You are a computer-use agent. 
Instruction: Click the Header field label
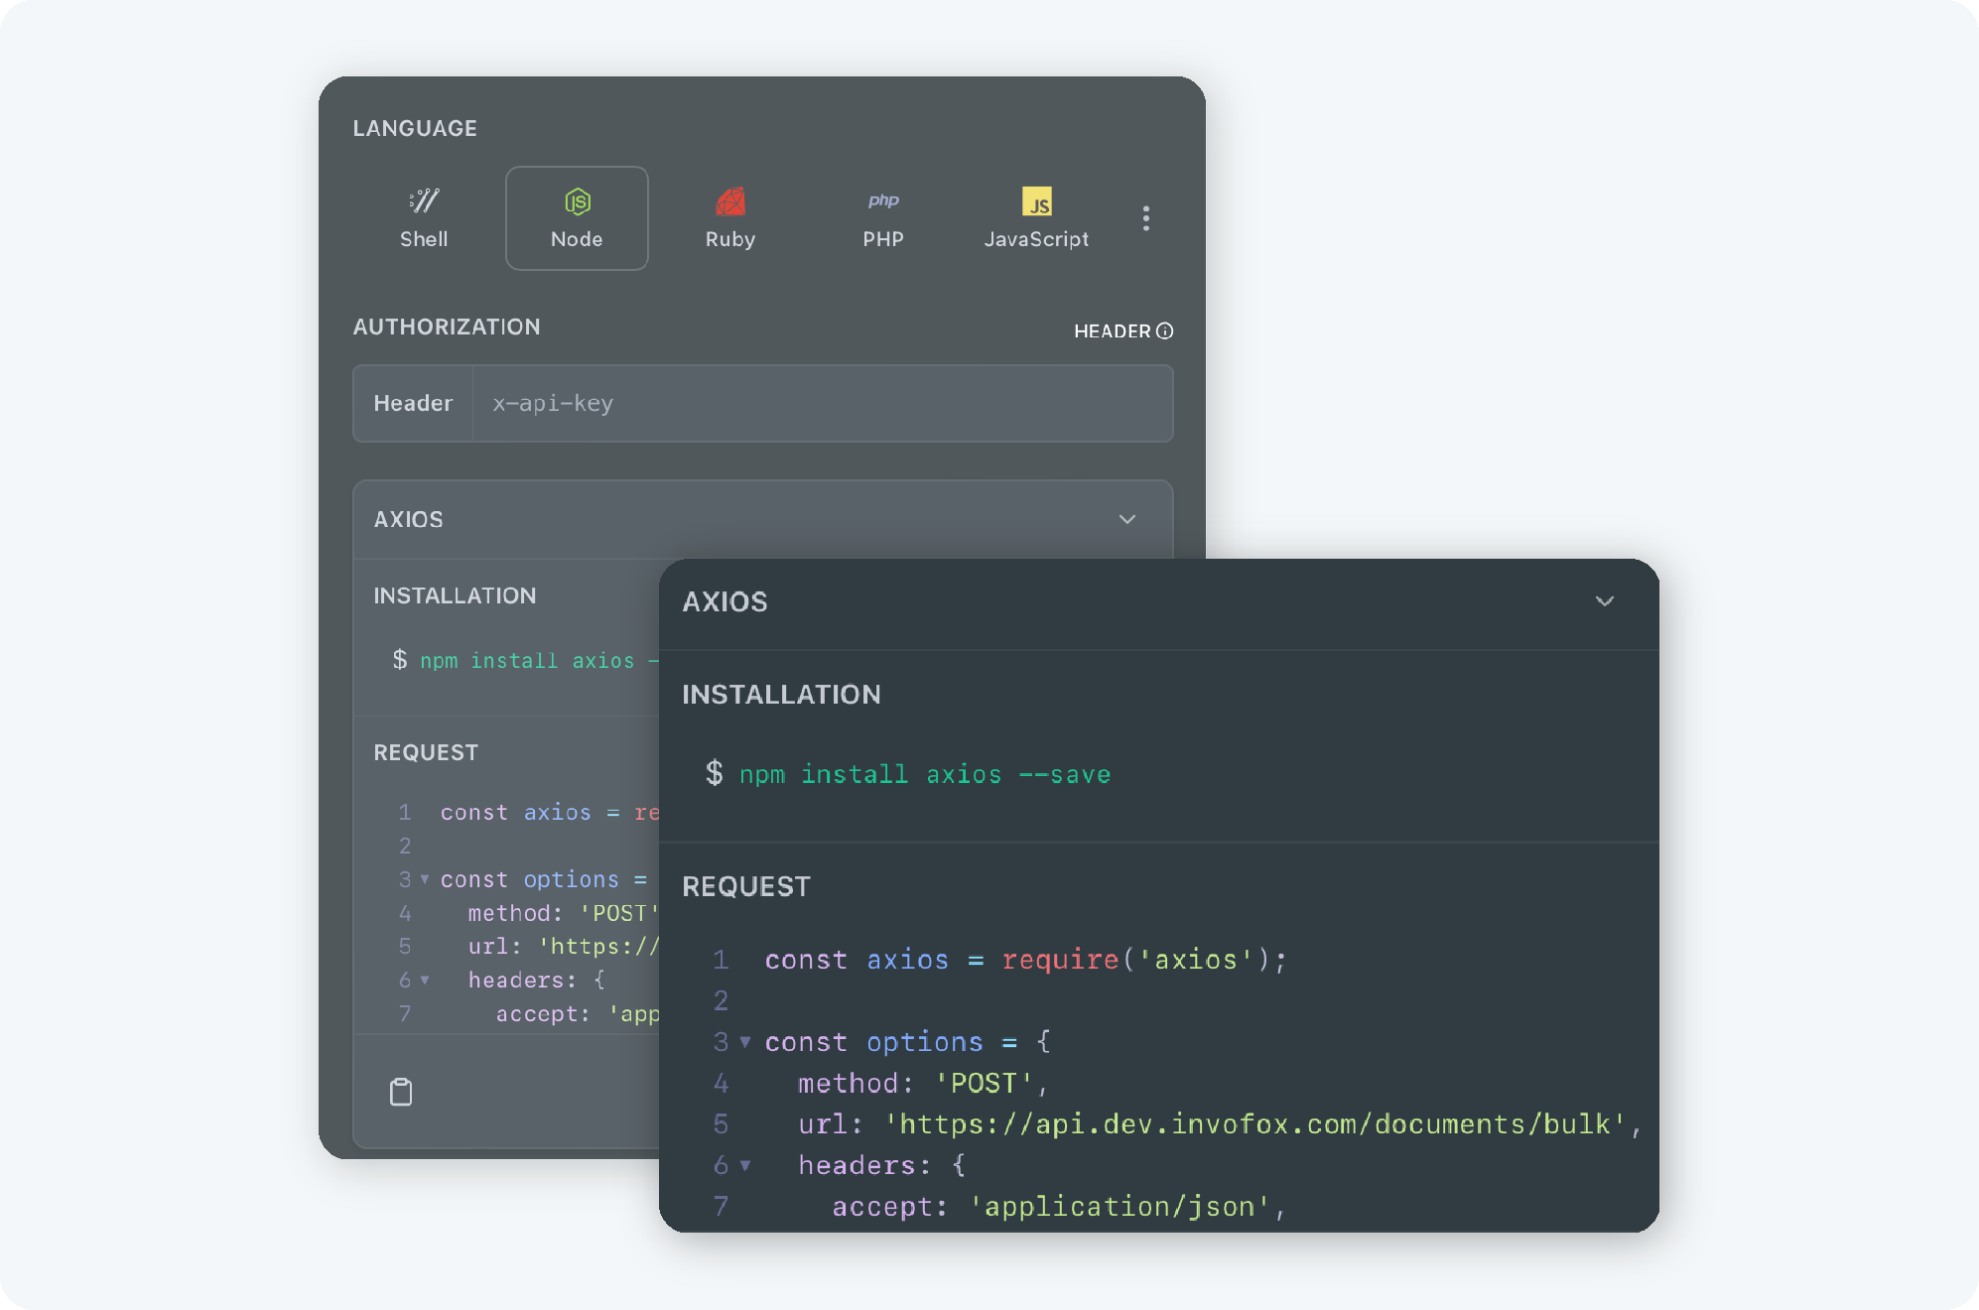pyautogui.click(x=413, y=403)
